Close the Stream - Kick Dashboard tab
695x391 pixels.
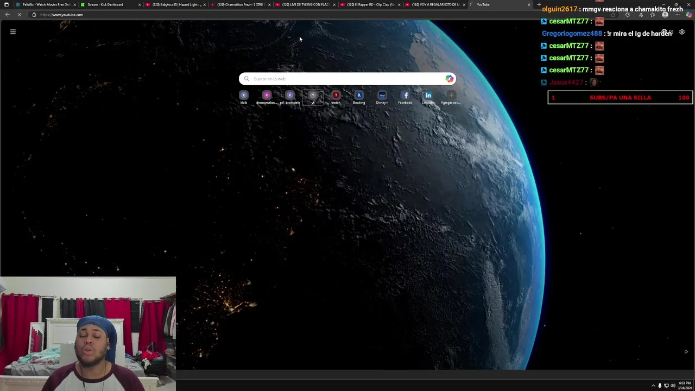(x=140, y=4)
